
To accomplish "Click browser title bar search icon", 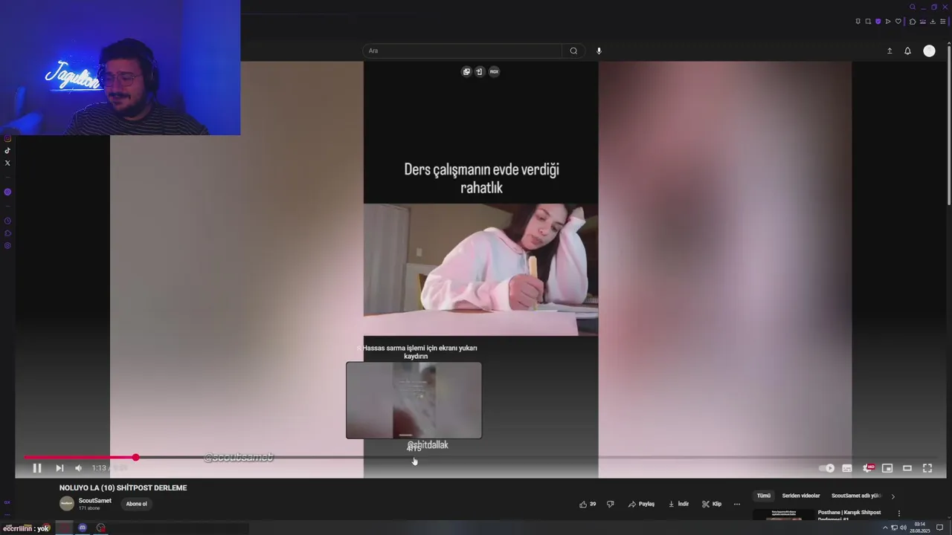I will [913, 7].
